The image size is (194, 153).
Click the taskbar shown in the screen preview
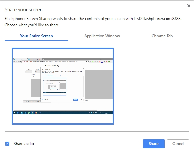click(63, 113)
